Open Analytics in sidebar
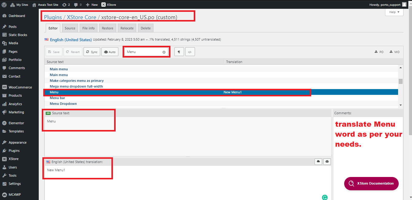 click(15, 104)
